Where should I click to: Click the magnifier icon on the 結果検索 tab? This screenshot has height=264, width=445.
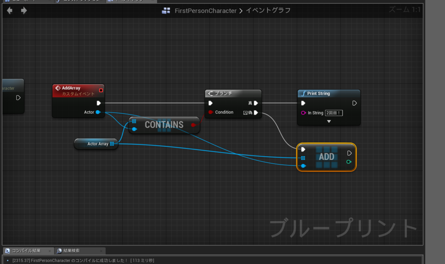click(59, 251)
